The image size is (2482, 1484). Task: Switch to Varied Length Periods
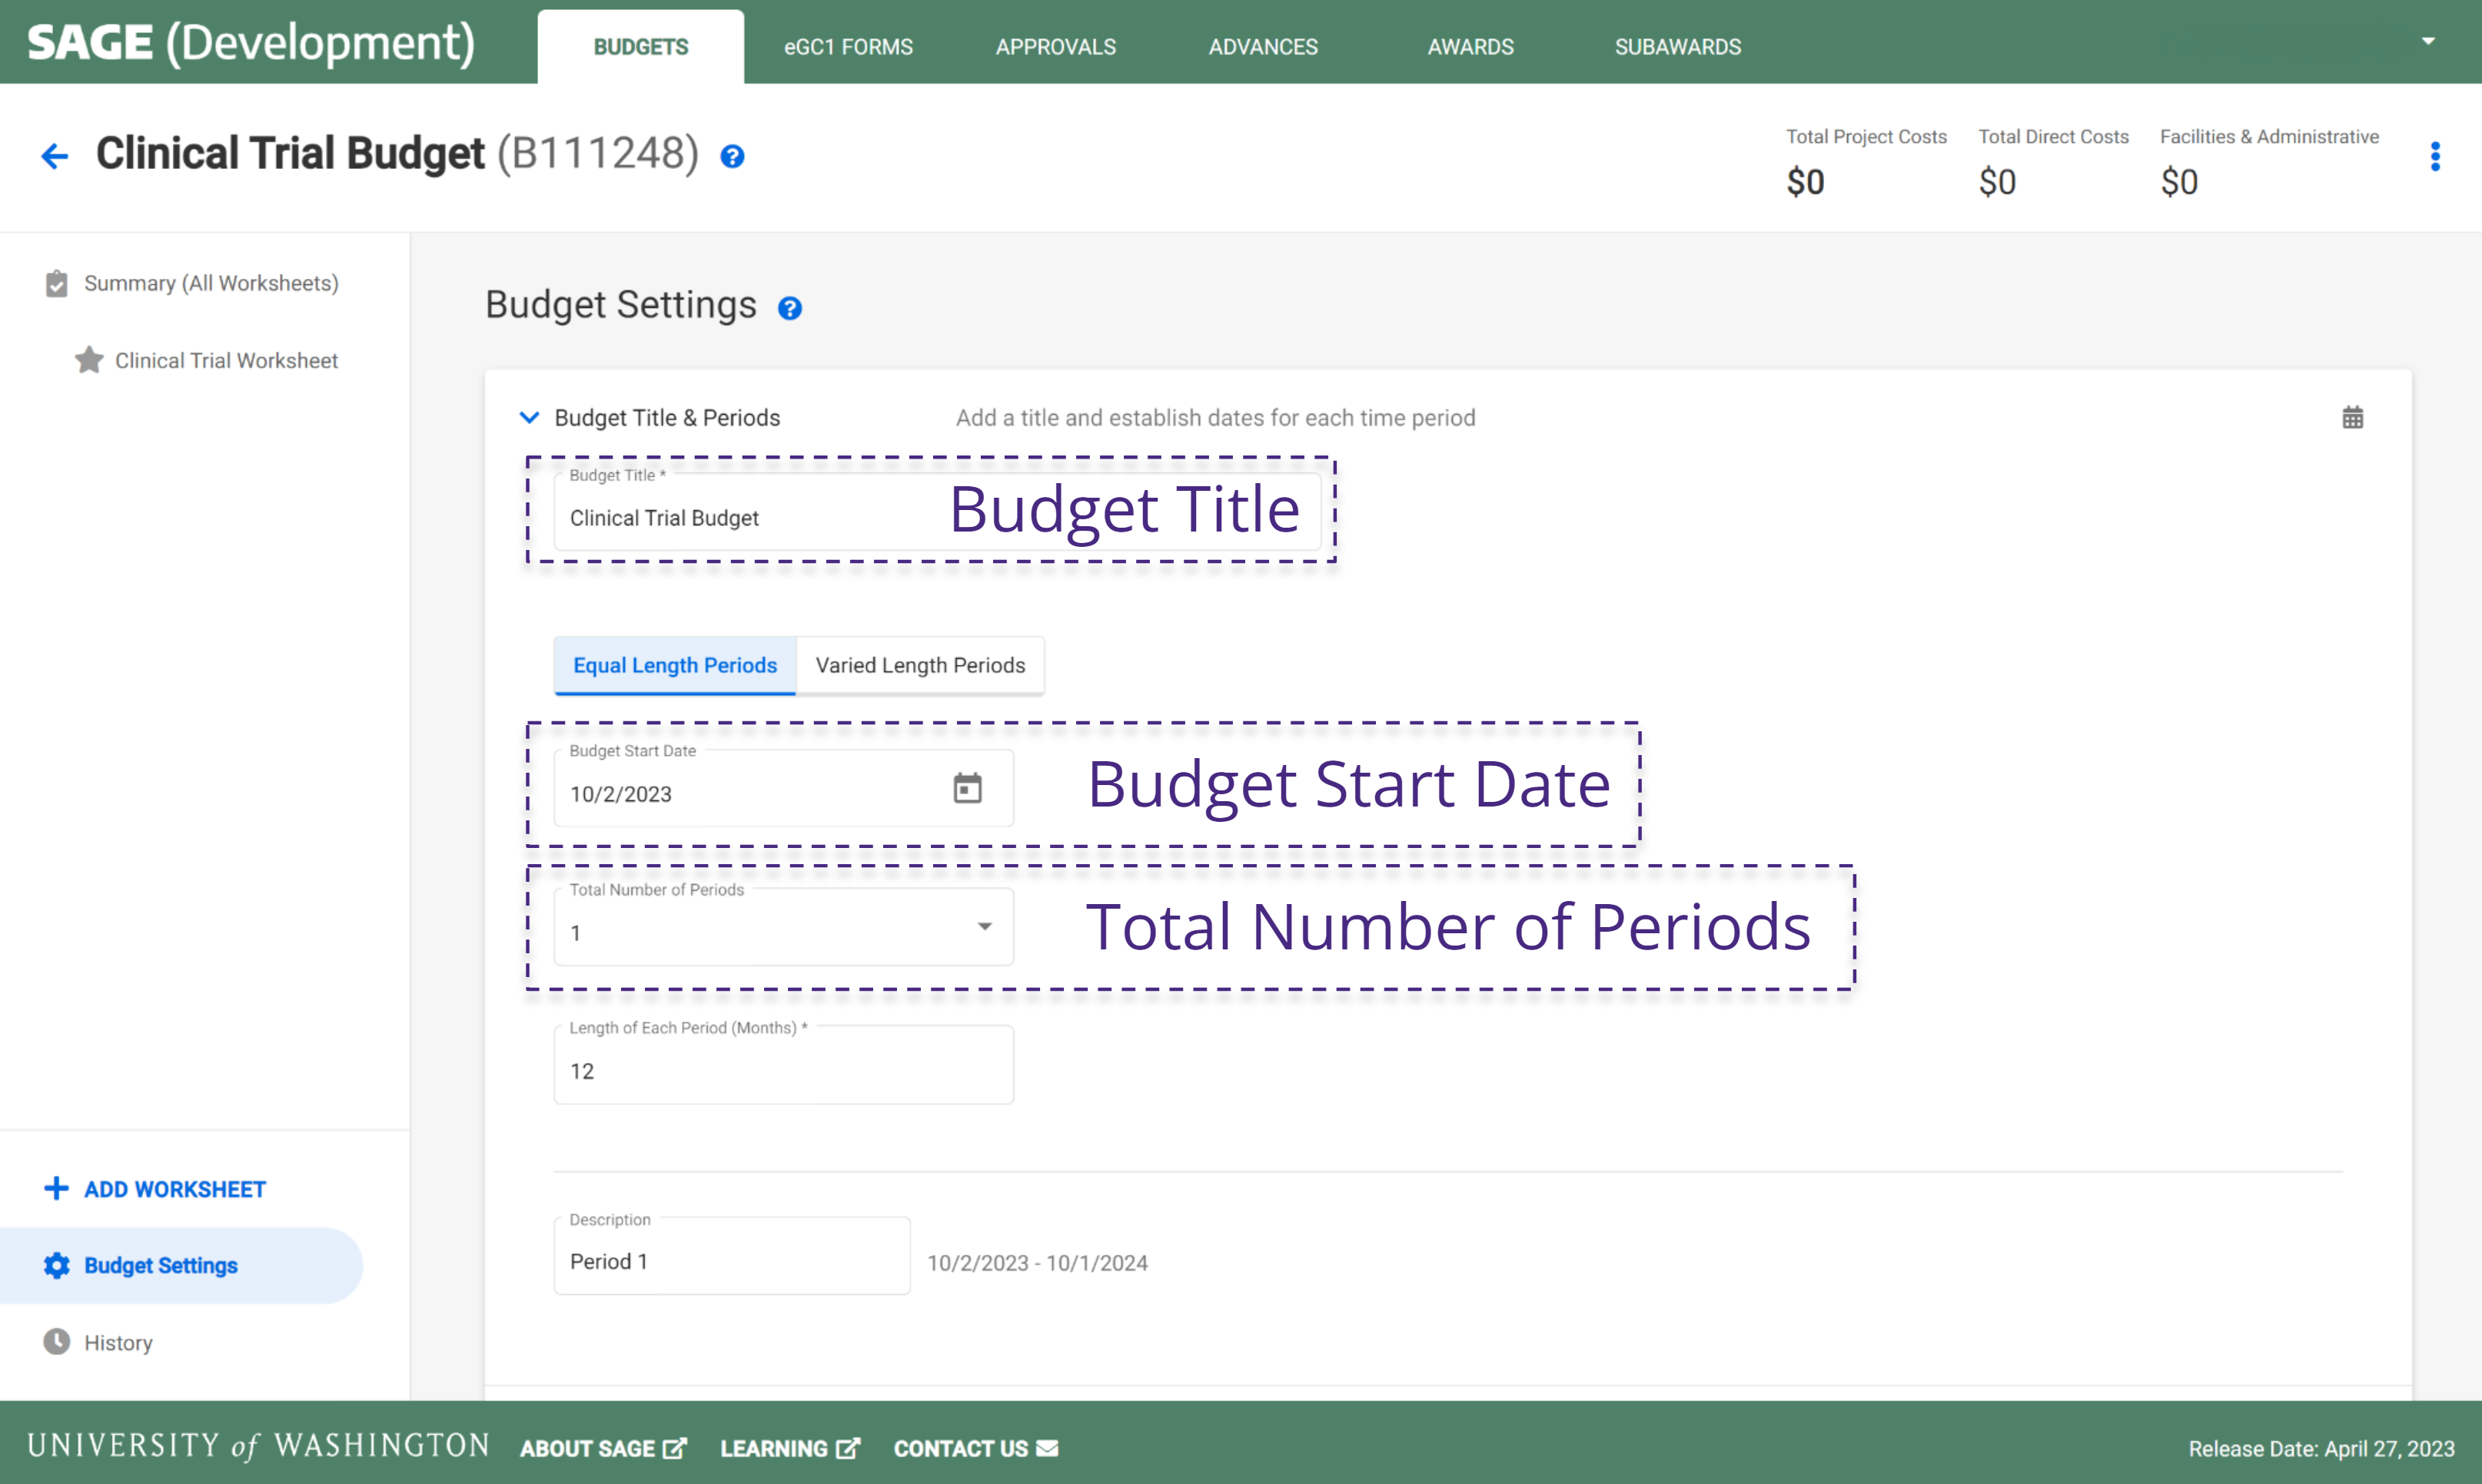point(919,665)
